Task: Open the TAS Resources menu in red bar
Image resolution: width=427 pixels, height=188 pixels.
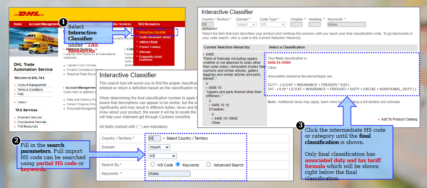Action: (x=149, y=24)
